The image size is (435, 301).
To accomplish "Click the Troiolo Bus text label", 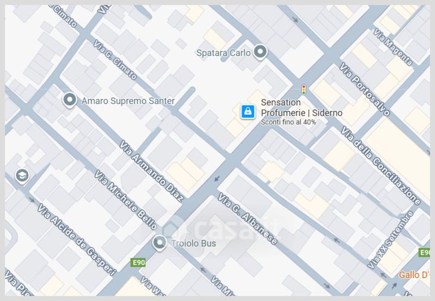I will [194, 243].
